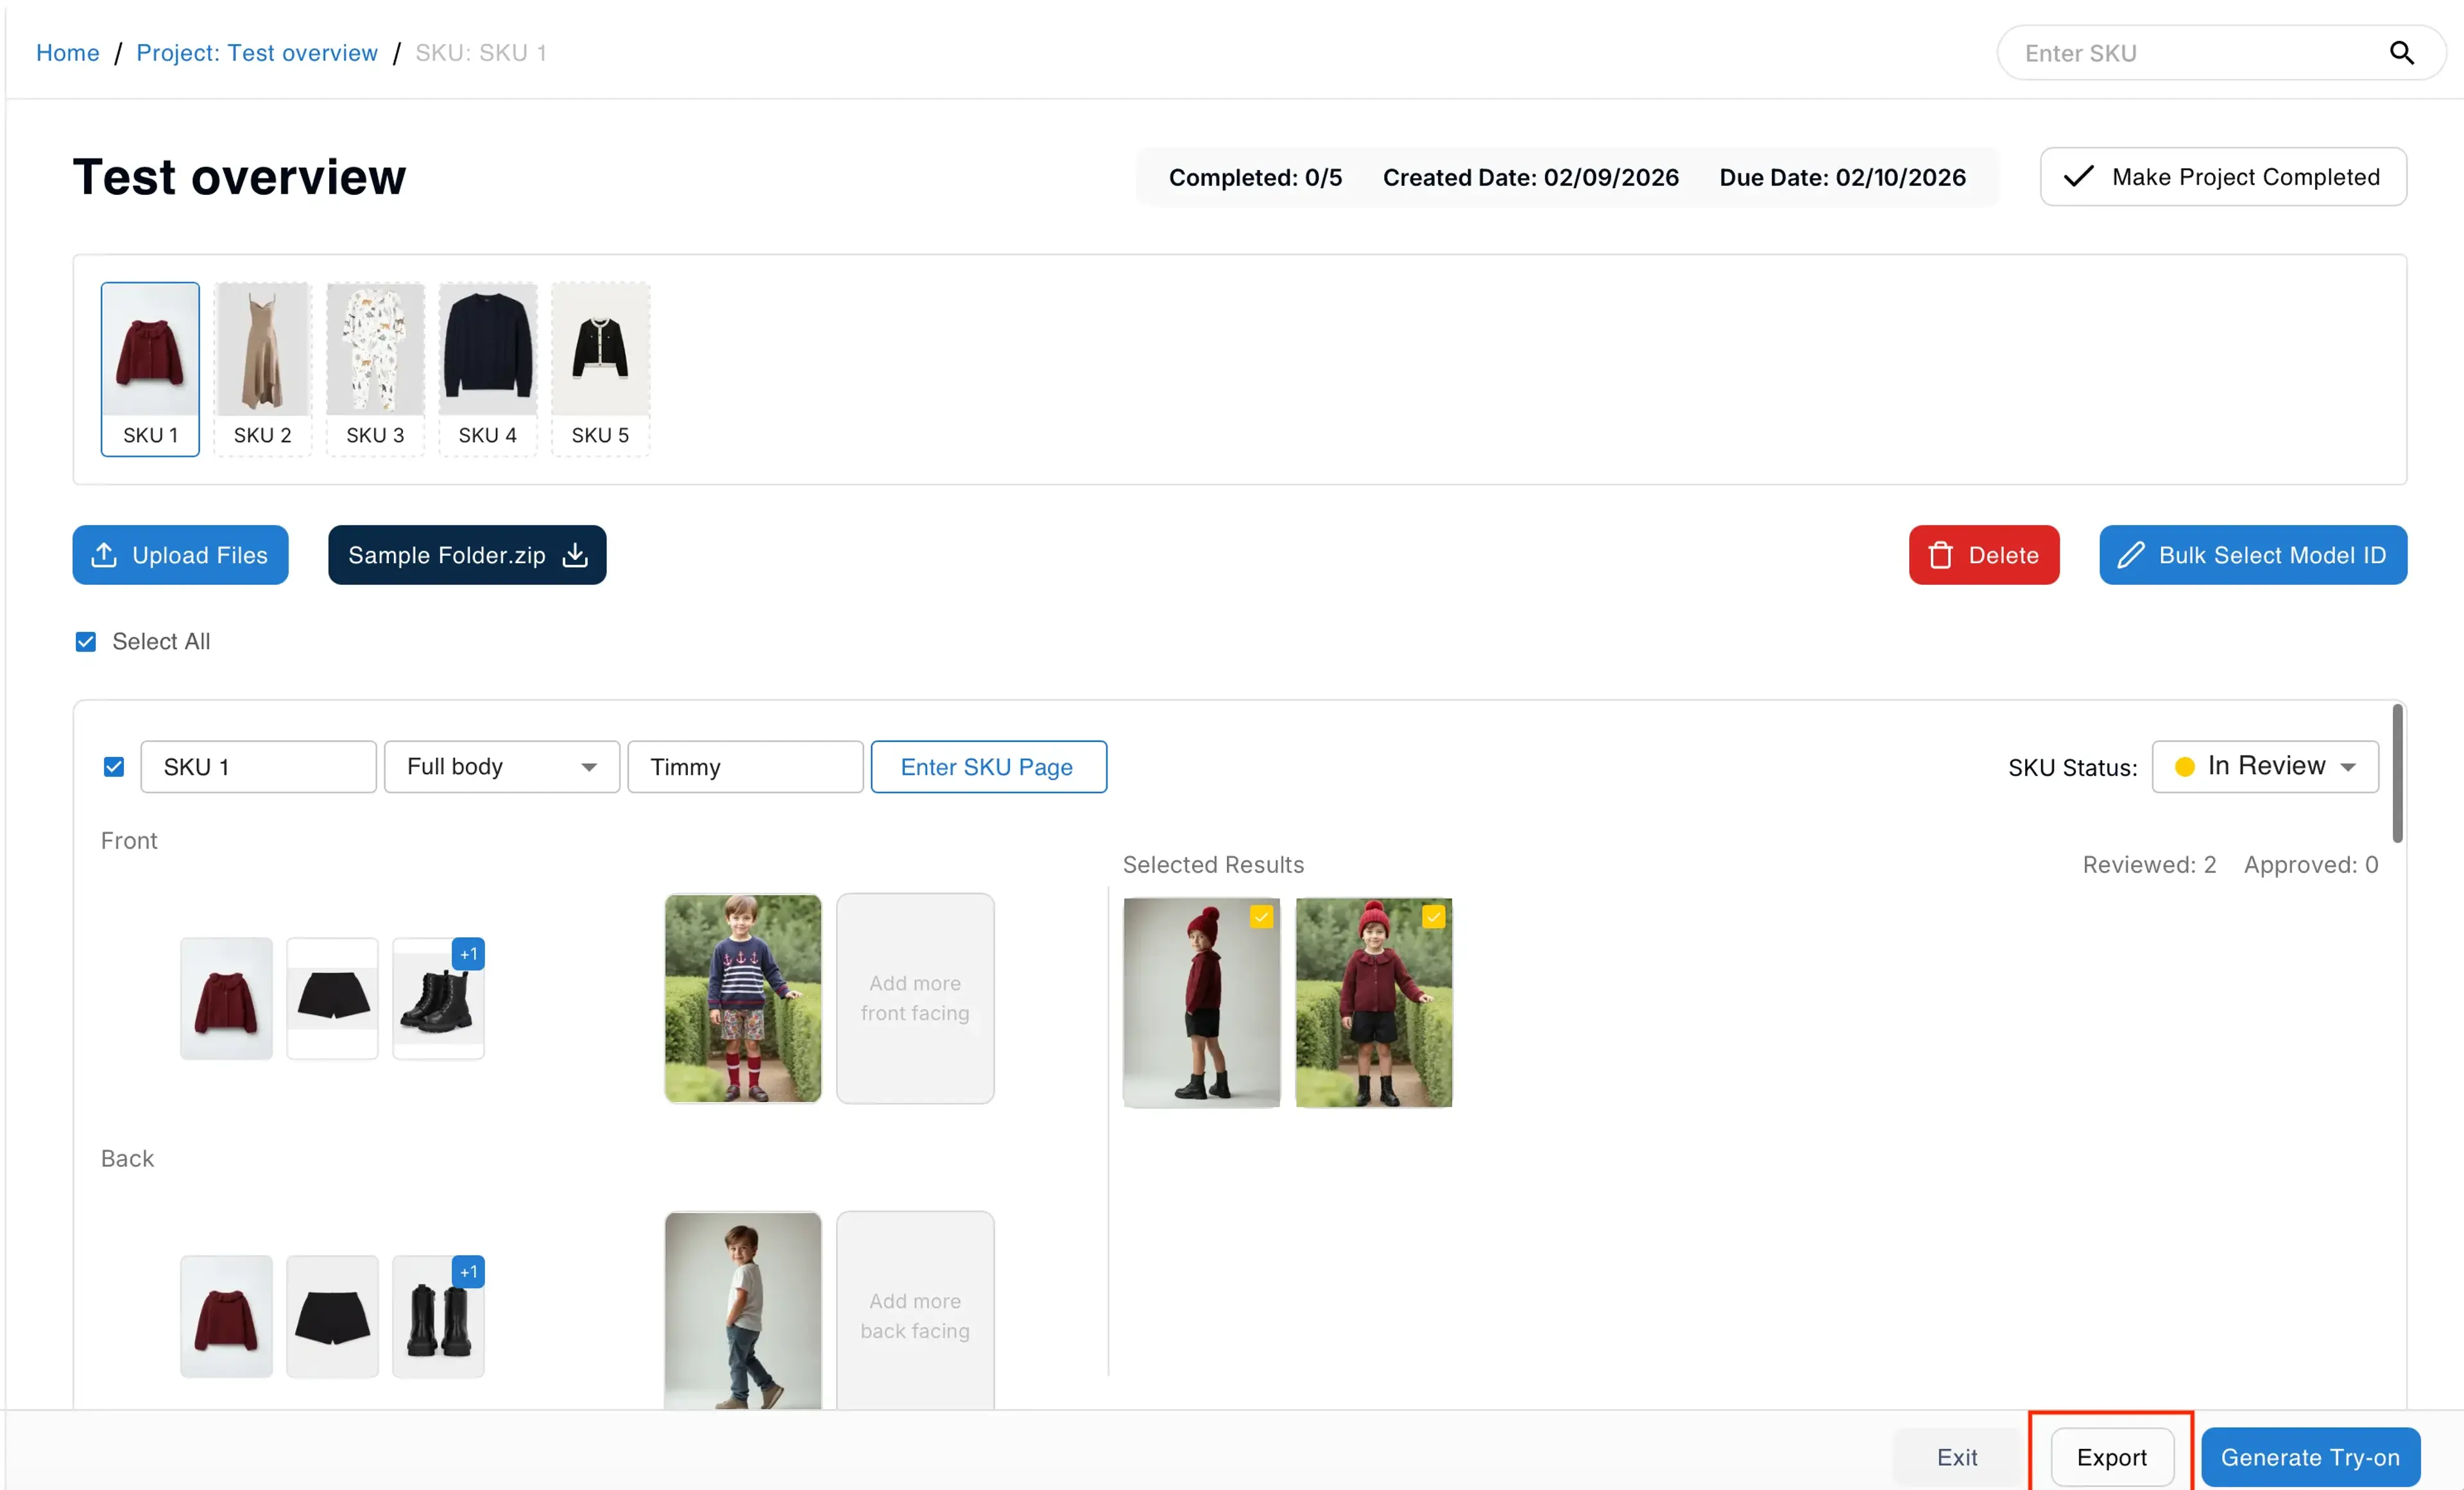The width and height of the screenshot is (2464, 1490).
Task: Open the Back black shorts thumbnail
Action: [332, 1316]
